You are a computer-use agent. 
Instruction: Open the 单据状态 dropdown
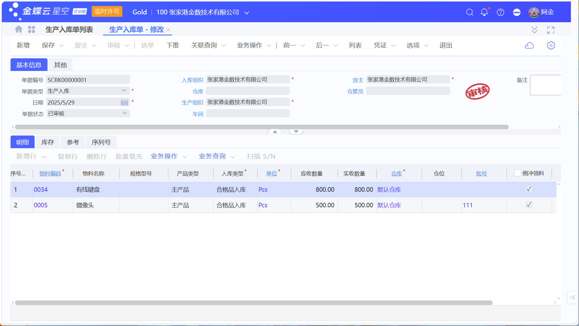[x=124, y=113]
